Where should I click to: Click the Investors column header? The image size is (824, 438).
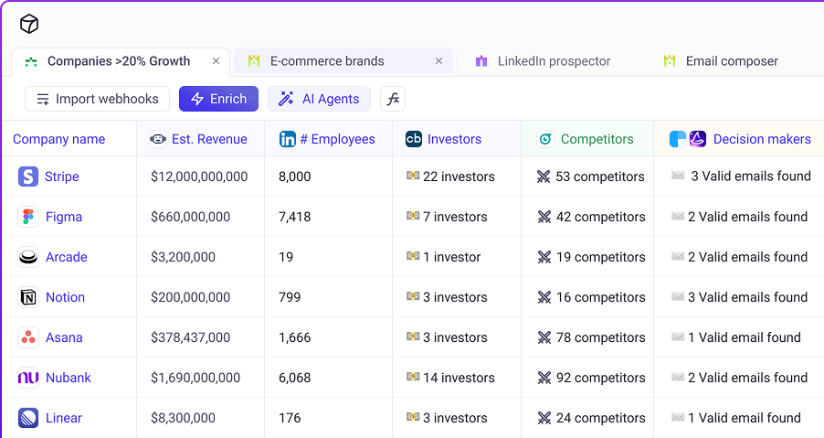(457, 139)
